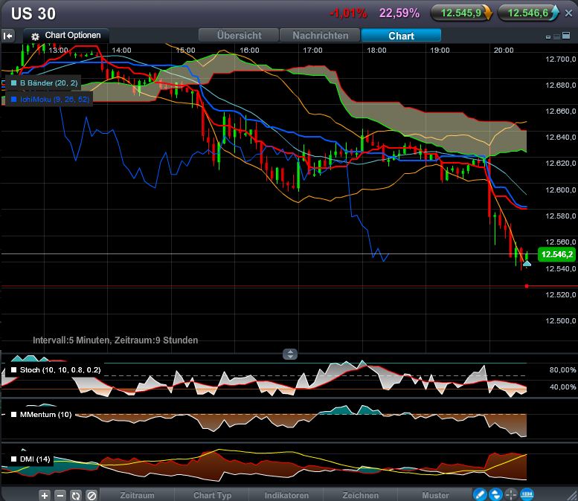578x501 pixels.
Task: Toggle the MMentum (10) checkbox square
Action: click(14, 415)
